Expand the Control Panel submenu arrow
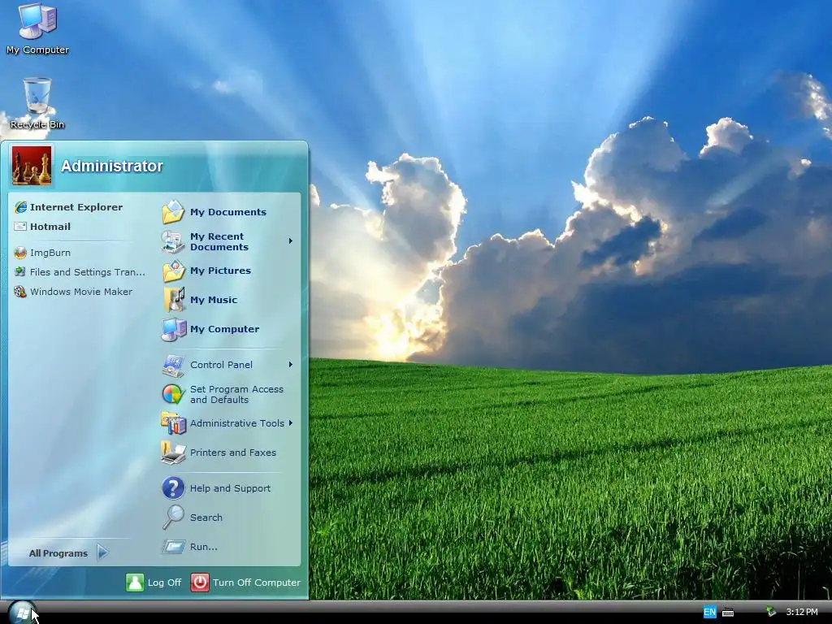 coord(291,365)
